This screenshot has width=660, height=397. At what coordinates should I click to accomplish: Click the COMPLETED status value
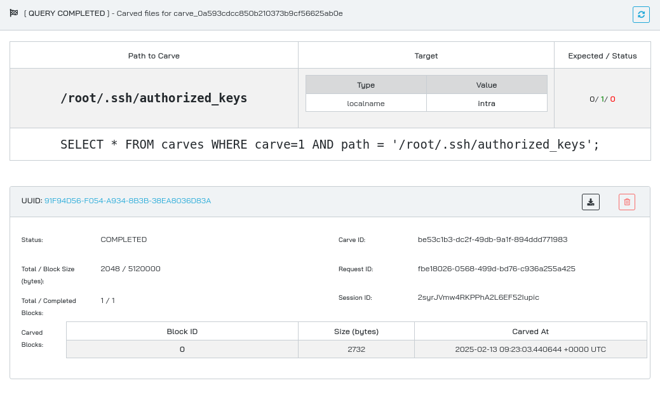pos(124,239)
